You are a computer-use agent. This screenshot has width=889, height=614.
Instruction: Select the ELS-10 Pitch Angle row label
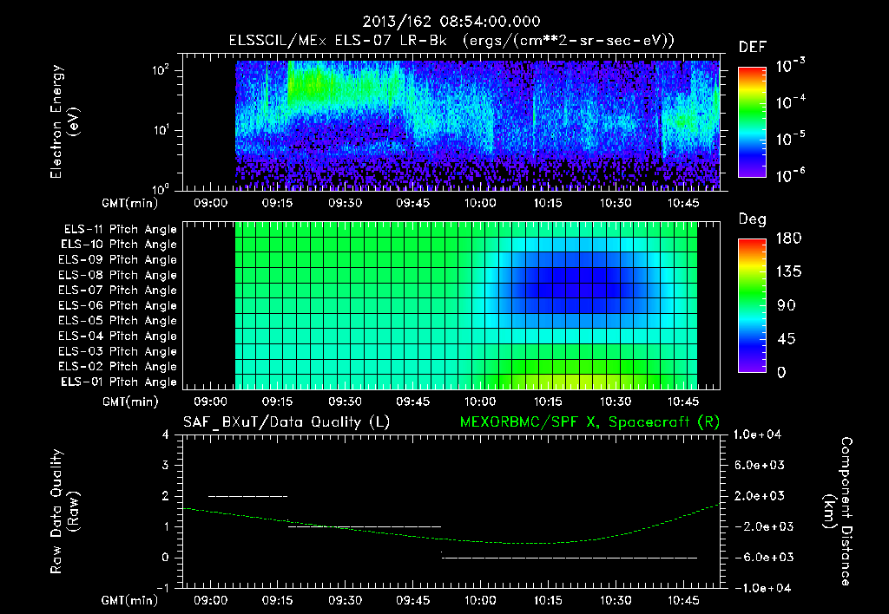pyautogui.click(x=119, y=245)
